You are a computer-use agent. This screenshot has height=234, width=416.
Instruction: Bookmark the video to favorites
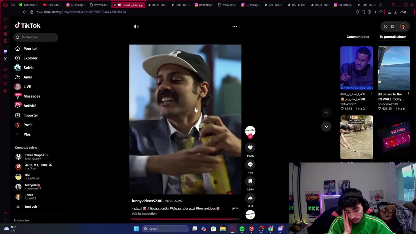click(250, 181)
